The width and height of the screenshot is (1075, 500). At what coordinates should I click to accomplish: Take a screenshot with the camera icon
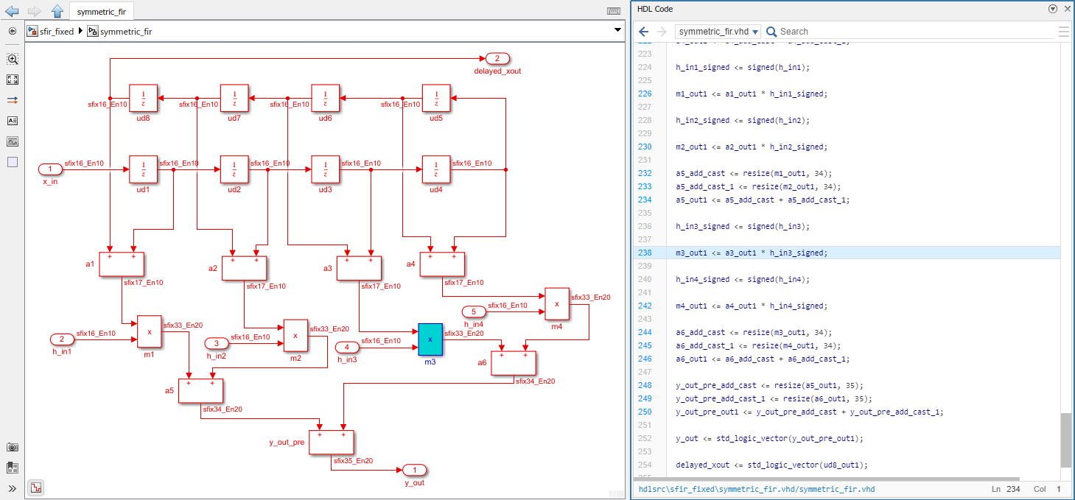13,447
